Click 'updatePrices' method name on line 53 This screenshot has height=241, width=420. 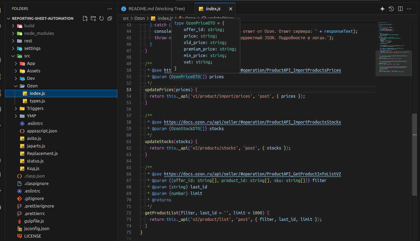coord(159,90)
